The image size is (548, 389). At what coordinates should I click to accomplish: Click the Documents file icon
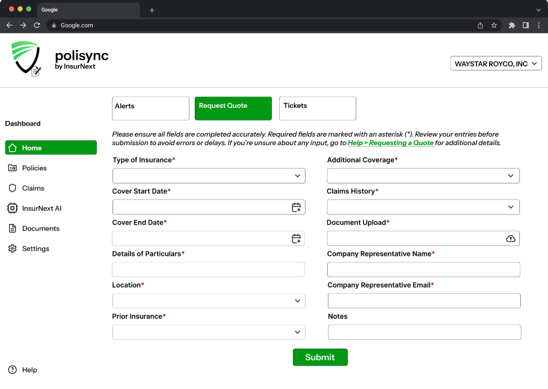(x=12, y=228)
